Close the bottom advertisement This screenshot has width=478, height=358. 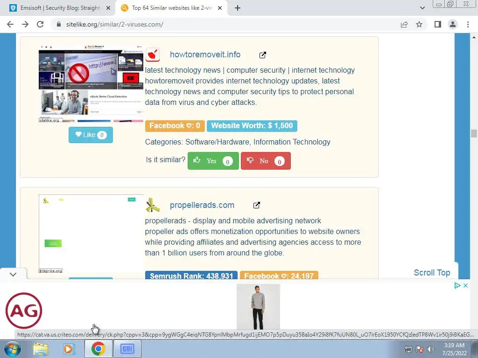(x=465, y=286)
